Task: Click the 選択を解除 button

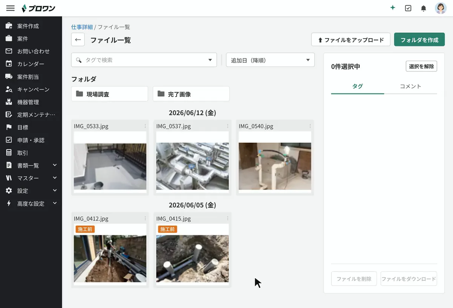Action: [x=421, y=66]
